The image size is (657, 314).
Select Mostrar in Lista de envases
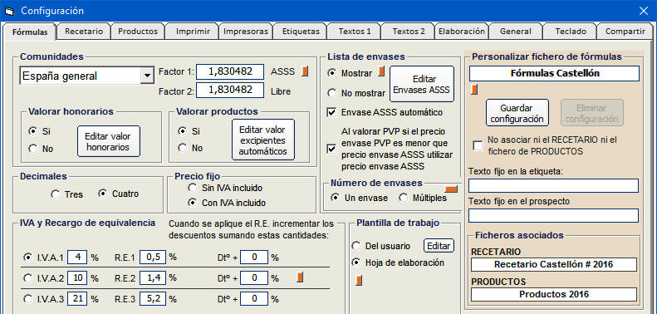pyautogui.click(x=332, y=73)
